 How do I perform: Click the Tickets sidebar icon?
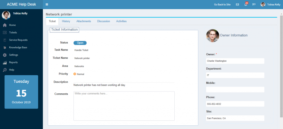(5, 33)
